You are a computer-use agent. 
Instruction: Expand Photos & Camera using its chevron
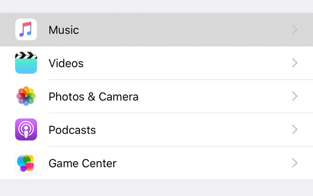295,97
